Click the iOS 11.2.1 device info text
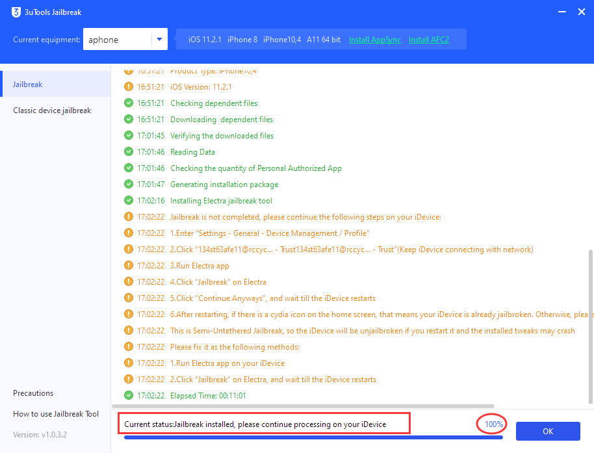Viewport: 594px width, 453px height. [205, 40]
